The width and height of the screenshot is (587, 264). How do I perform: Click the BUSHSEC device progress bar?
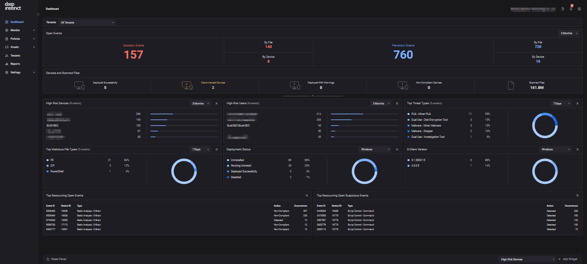coord(184,126)
